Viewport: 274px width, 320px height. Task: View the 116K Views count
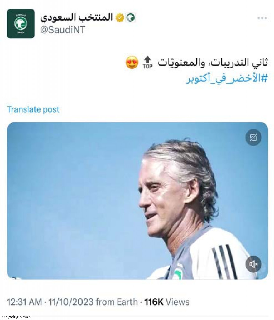pos(167,302)
